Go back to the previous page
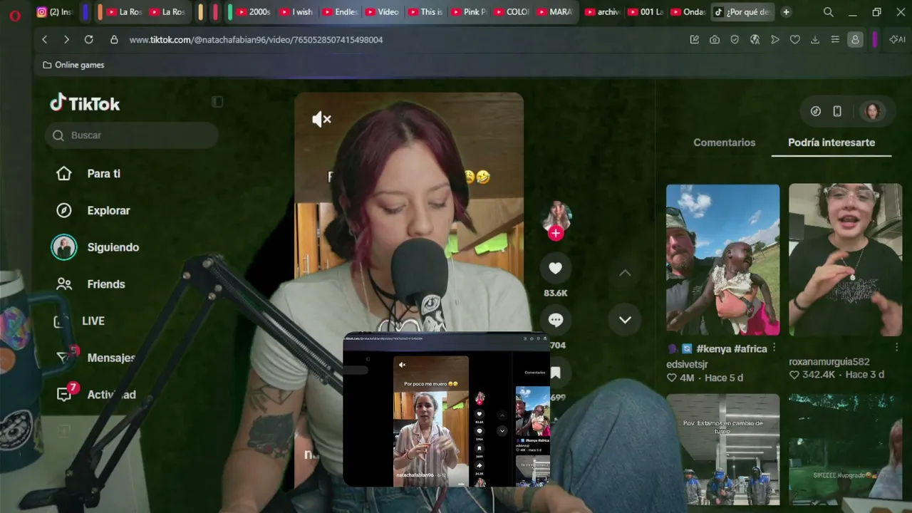Screen dimensions: 912x513 click(45, 40)
